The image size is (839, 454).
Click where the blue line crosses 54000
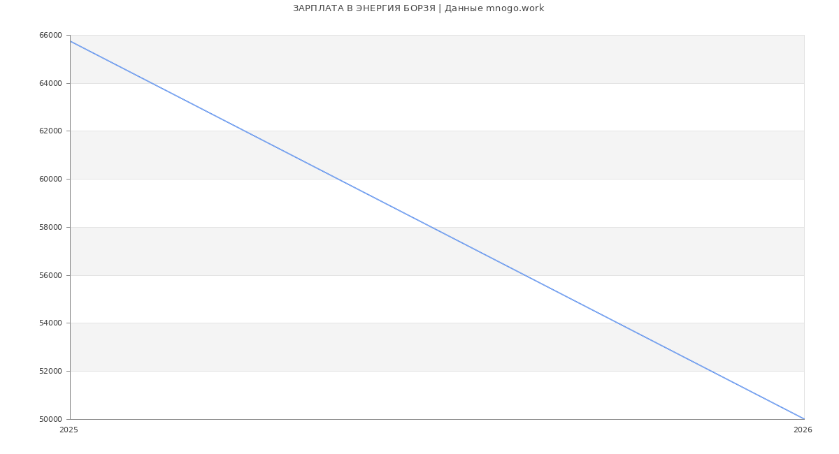click(x=617, y=323)
